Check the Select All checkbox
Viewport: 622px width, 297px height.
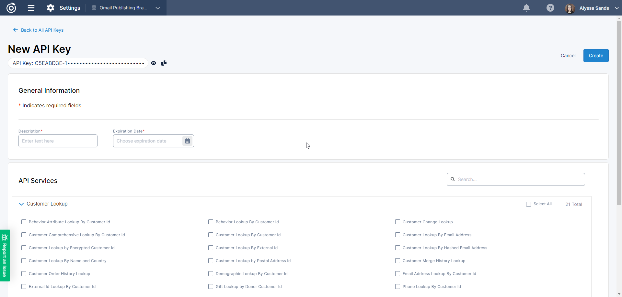click(x=528, y=204)
